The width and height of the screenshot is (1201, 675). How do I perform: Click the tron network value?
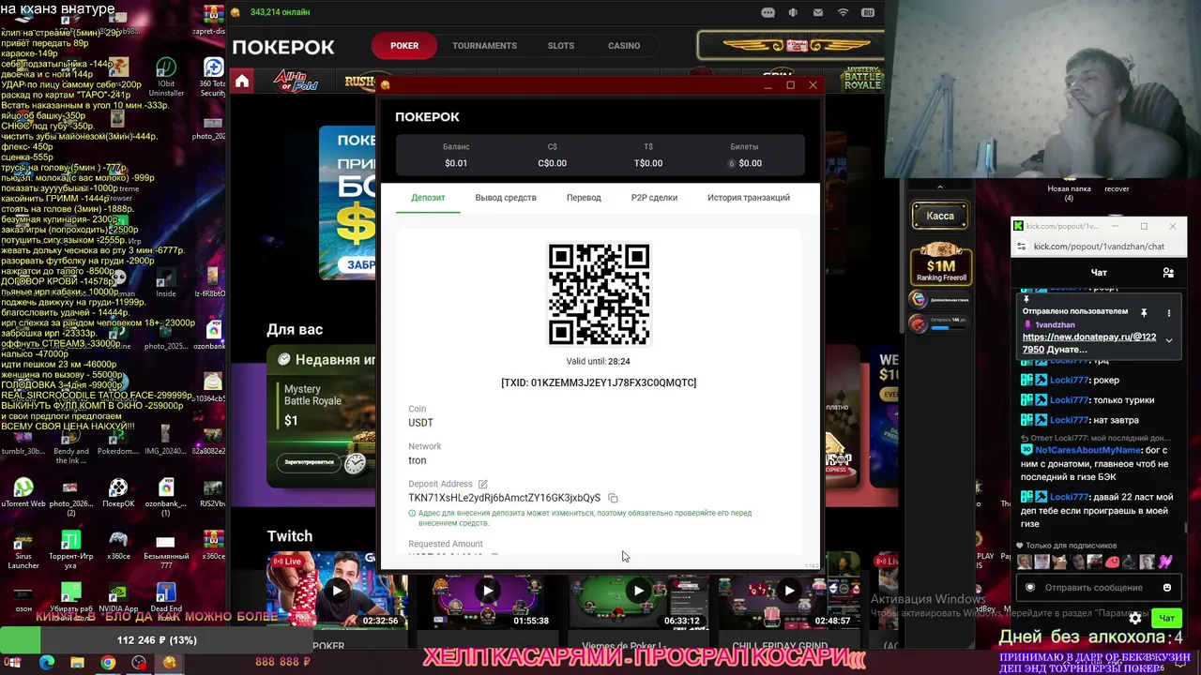[x=418, y=460]
